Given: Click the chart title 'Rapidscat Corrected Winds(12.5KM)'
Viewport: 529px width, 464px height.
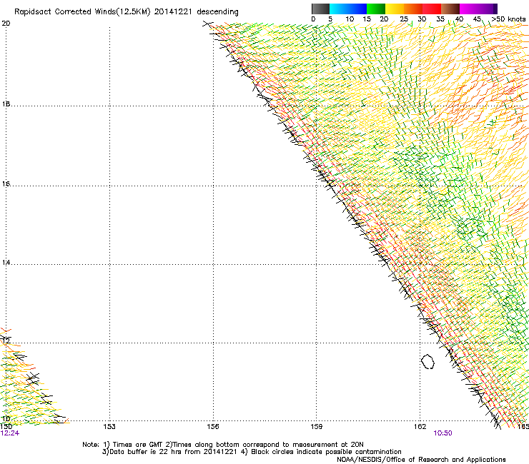Looking at the screenshot, I should pyautogui.click(x=82, y=12).
